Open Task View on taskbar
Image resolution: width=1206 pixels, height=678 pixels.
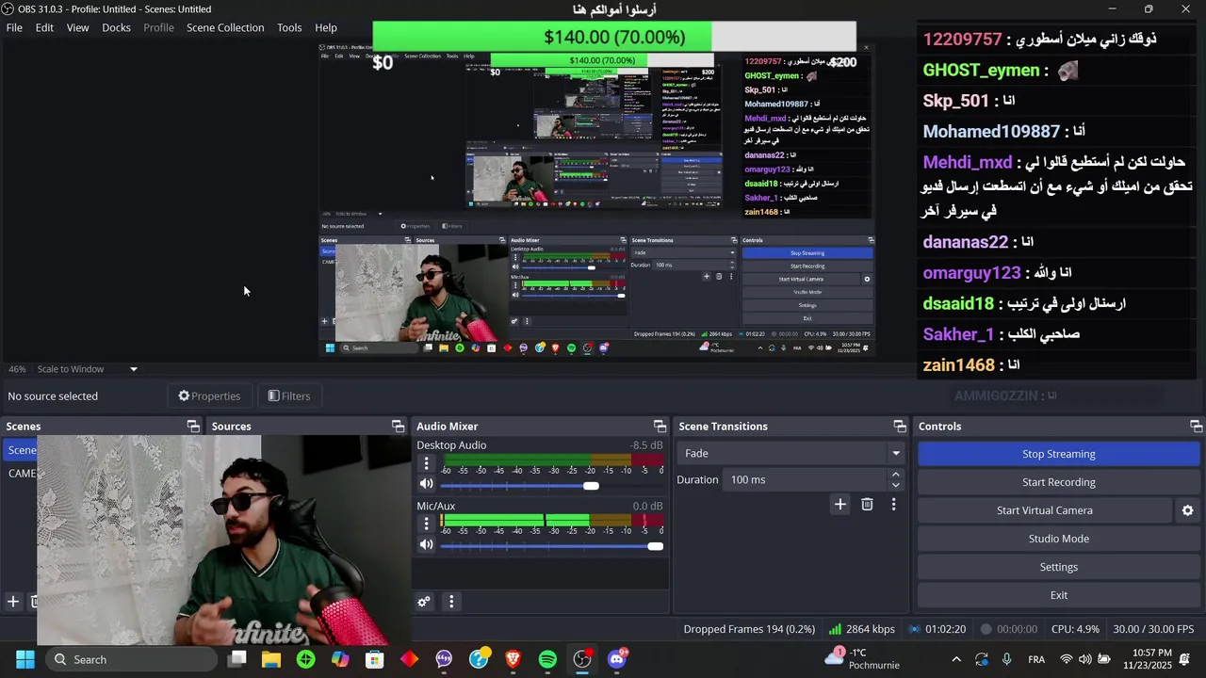(237, 659)
